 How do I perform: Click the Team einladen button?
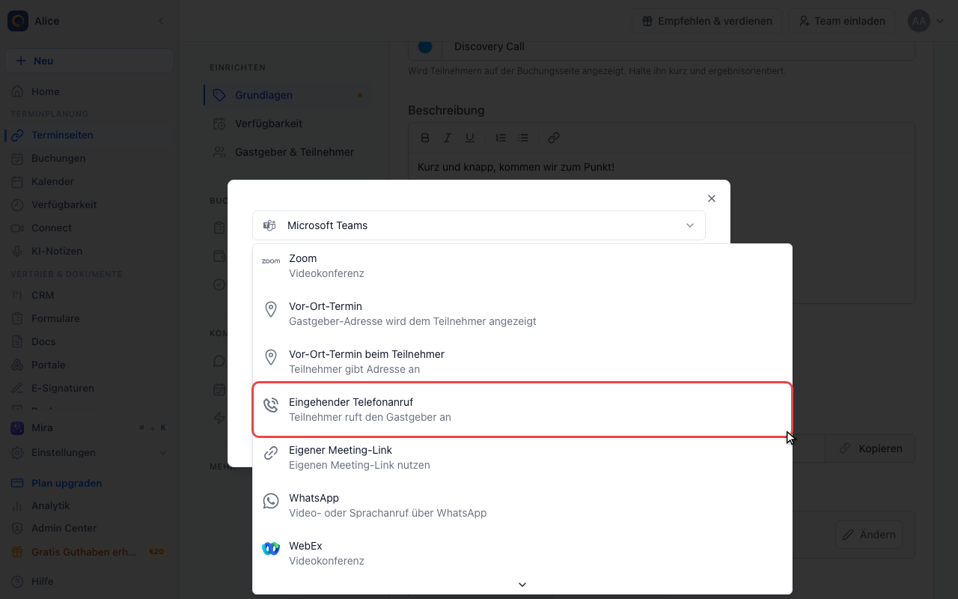click(x=842, y=21)
